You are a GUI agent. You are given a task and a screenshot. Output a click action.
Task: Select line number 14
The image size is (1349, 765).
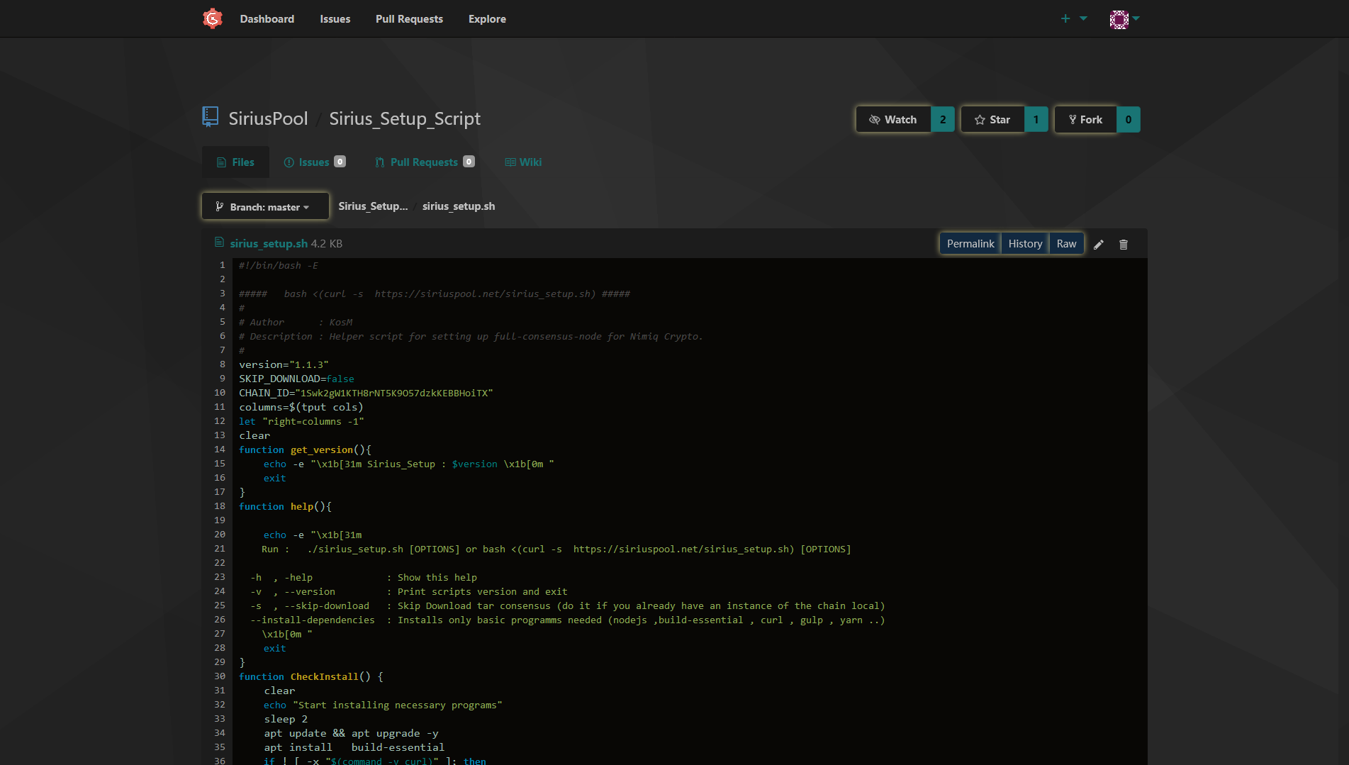pyautogui.click(x=220, y=449)
